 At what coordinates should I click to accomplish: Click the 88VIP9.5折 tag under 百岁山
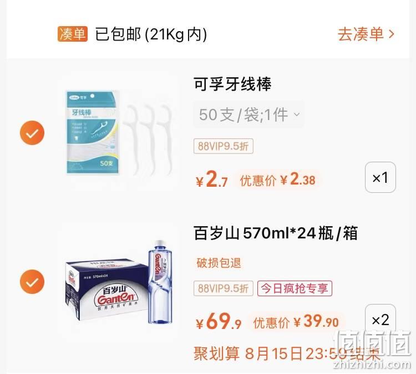click(224, 288)
